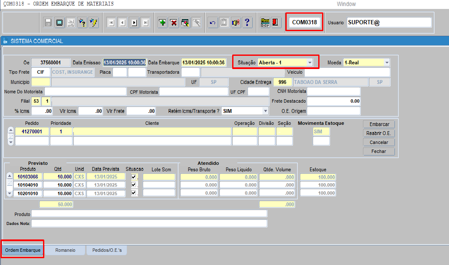Click the Transportadora code field
This screenshot has height=265, width=449.
190,72
